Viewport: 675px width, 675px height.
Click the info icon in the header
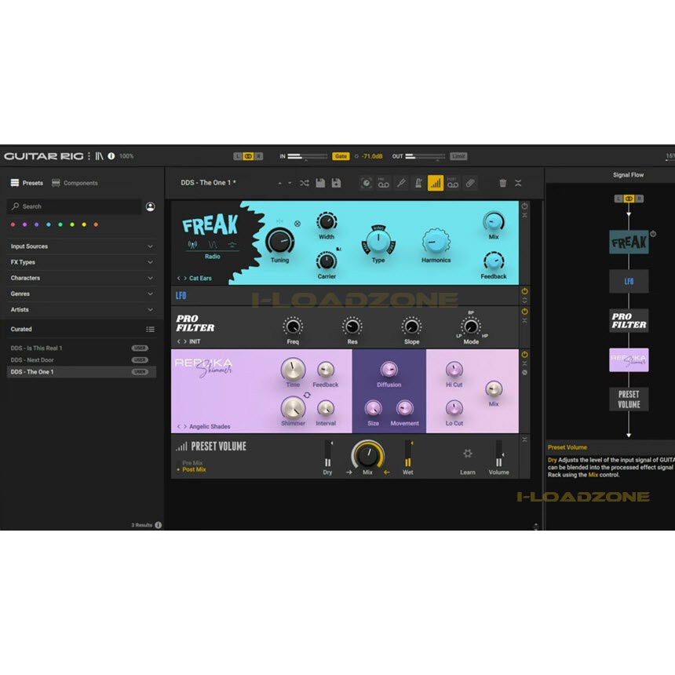111,156
